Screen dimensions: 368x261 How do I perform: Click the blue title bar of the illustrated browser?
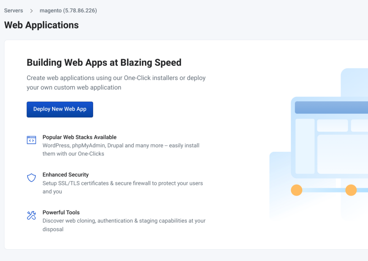[x=331, y=108]
